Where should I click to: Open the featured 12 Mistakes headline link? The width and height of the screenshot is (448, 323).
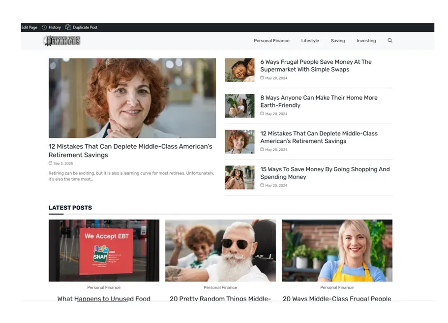click(x=130, y=151)
